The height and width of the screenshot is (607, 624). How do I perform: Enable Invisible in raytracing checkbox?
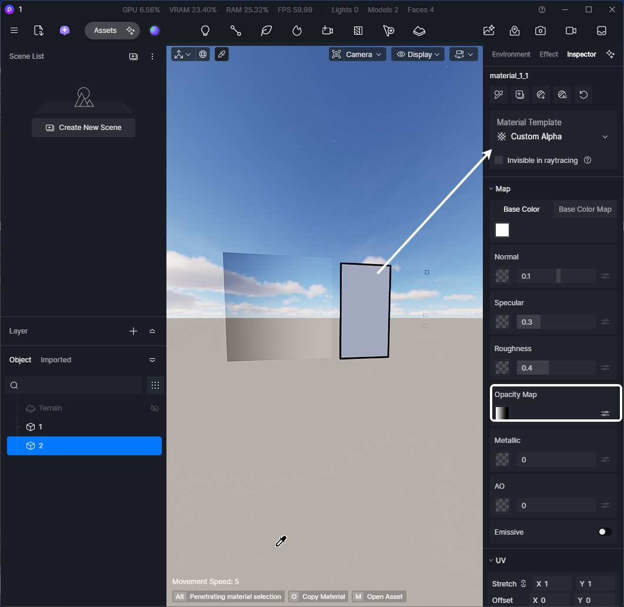pos(499,160)
